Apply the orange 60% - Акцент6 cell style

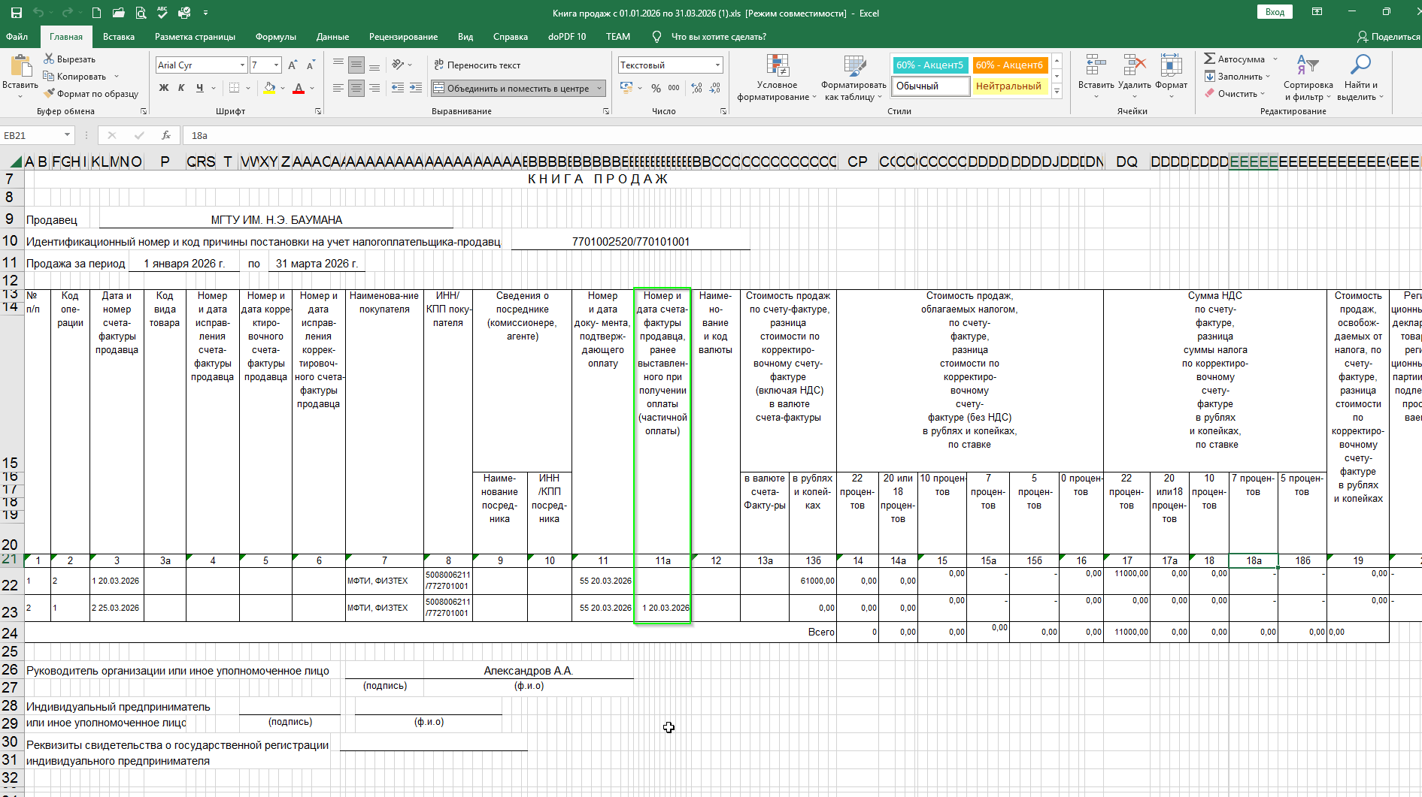coord(1008,65)
